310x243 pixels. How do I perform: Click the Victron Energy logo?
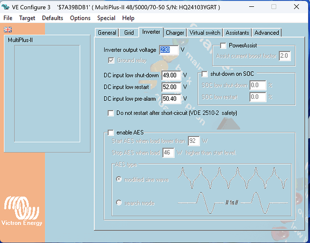[x=22, y=211]
